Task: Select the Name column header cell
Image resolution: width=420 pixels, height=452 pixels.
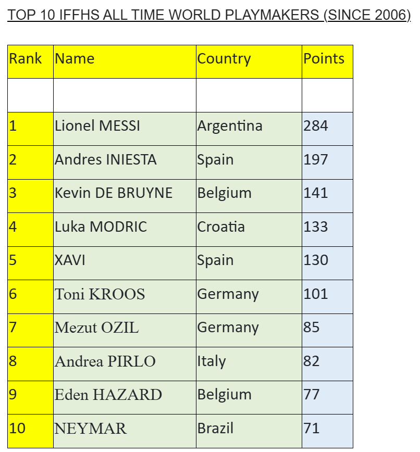Action: [125, 61]
